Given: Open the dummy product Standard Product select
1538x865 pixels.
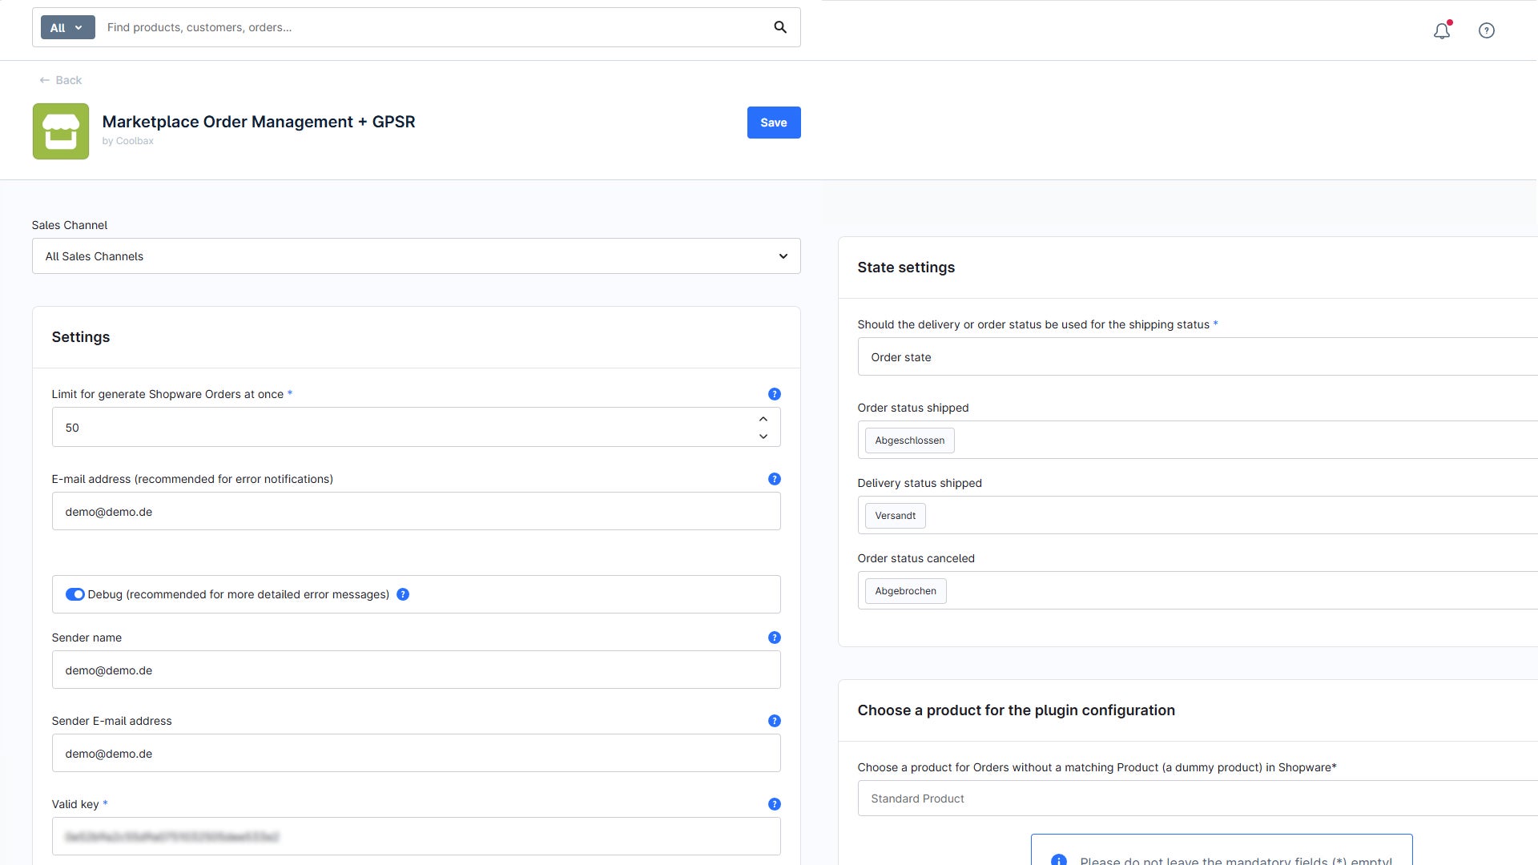Looking at the screenshot, I should coord(1198,799).
